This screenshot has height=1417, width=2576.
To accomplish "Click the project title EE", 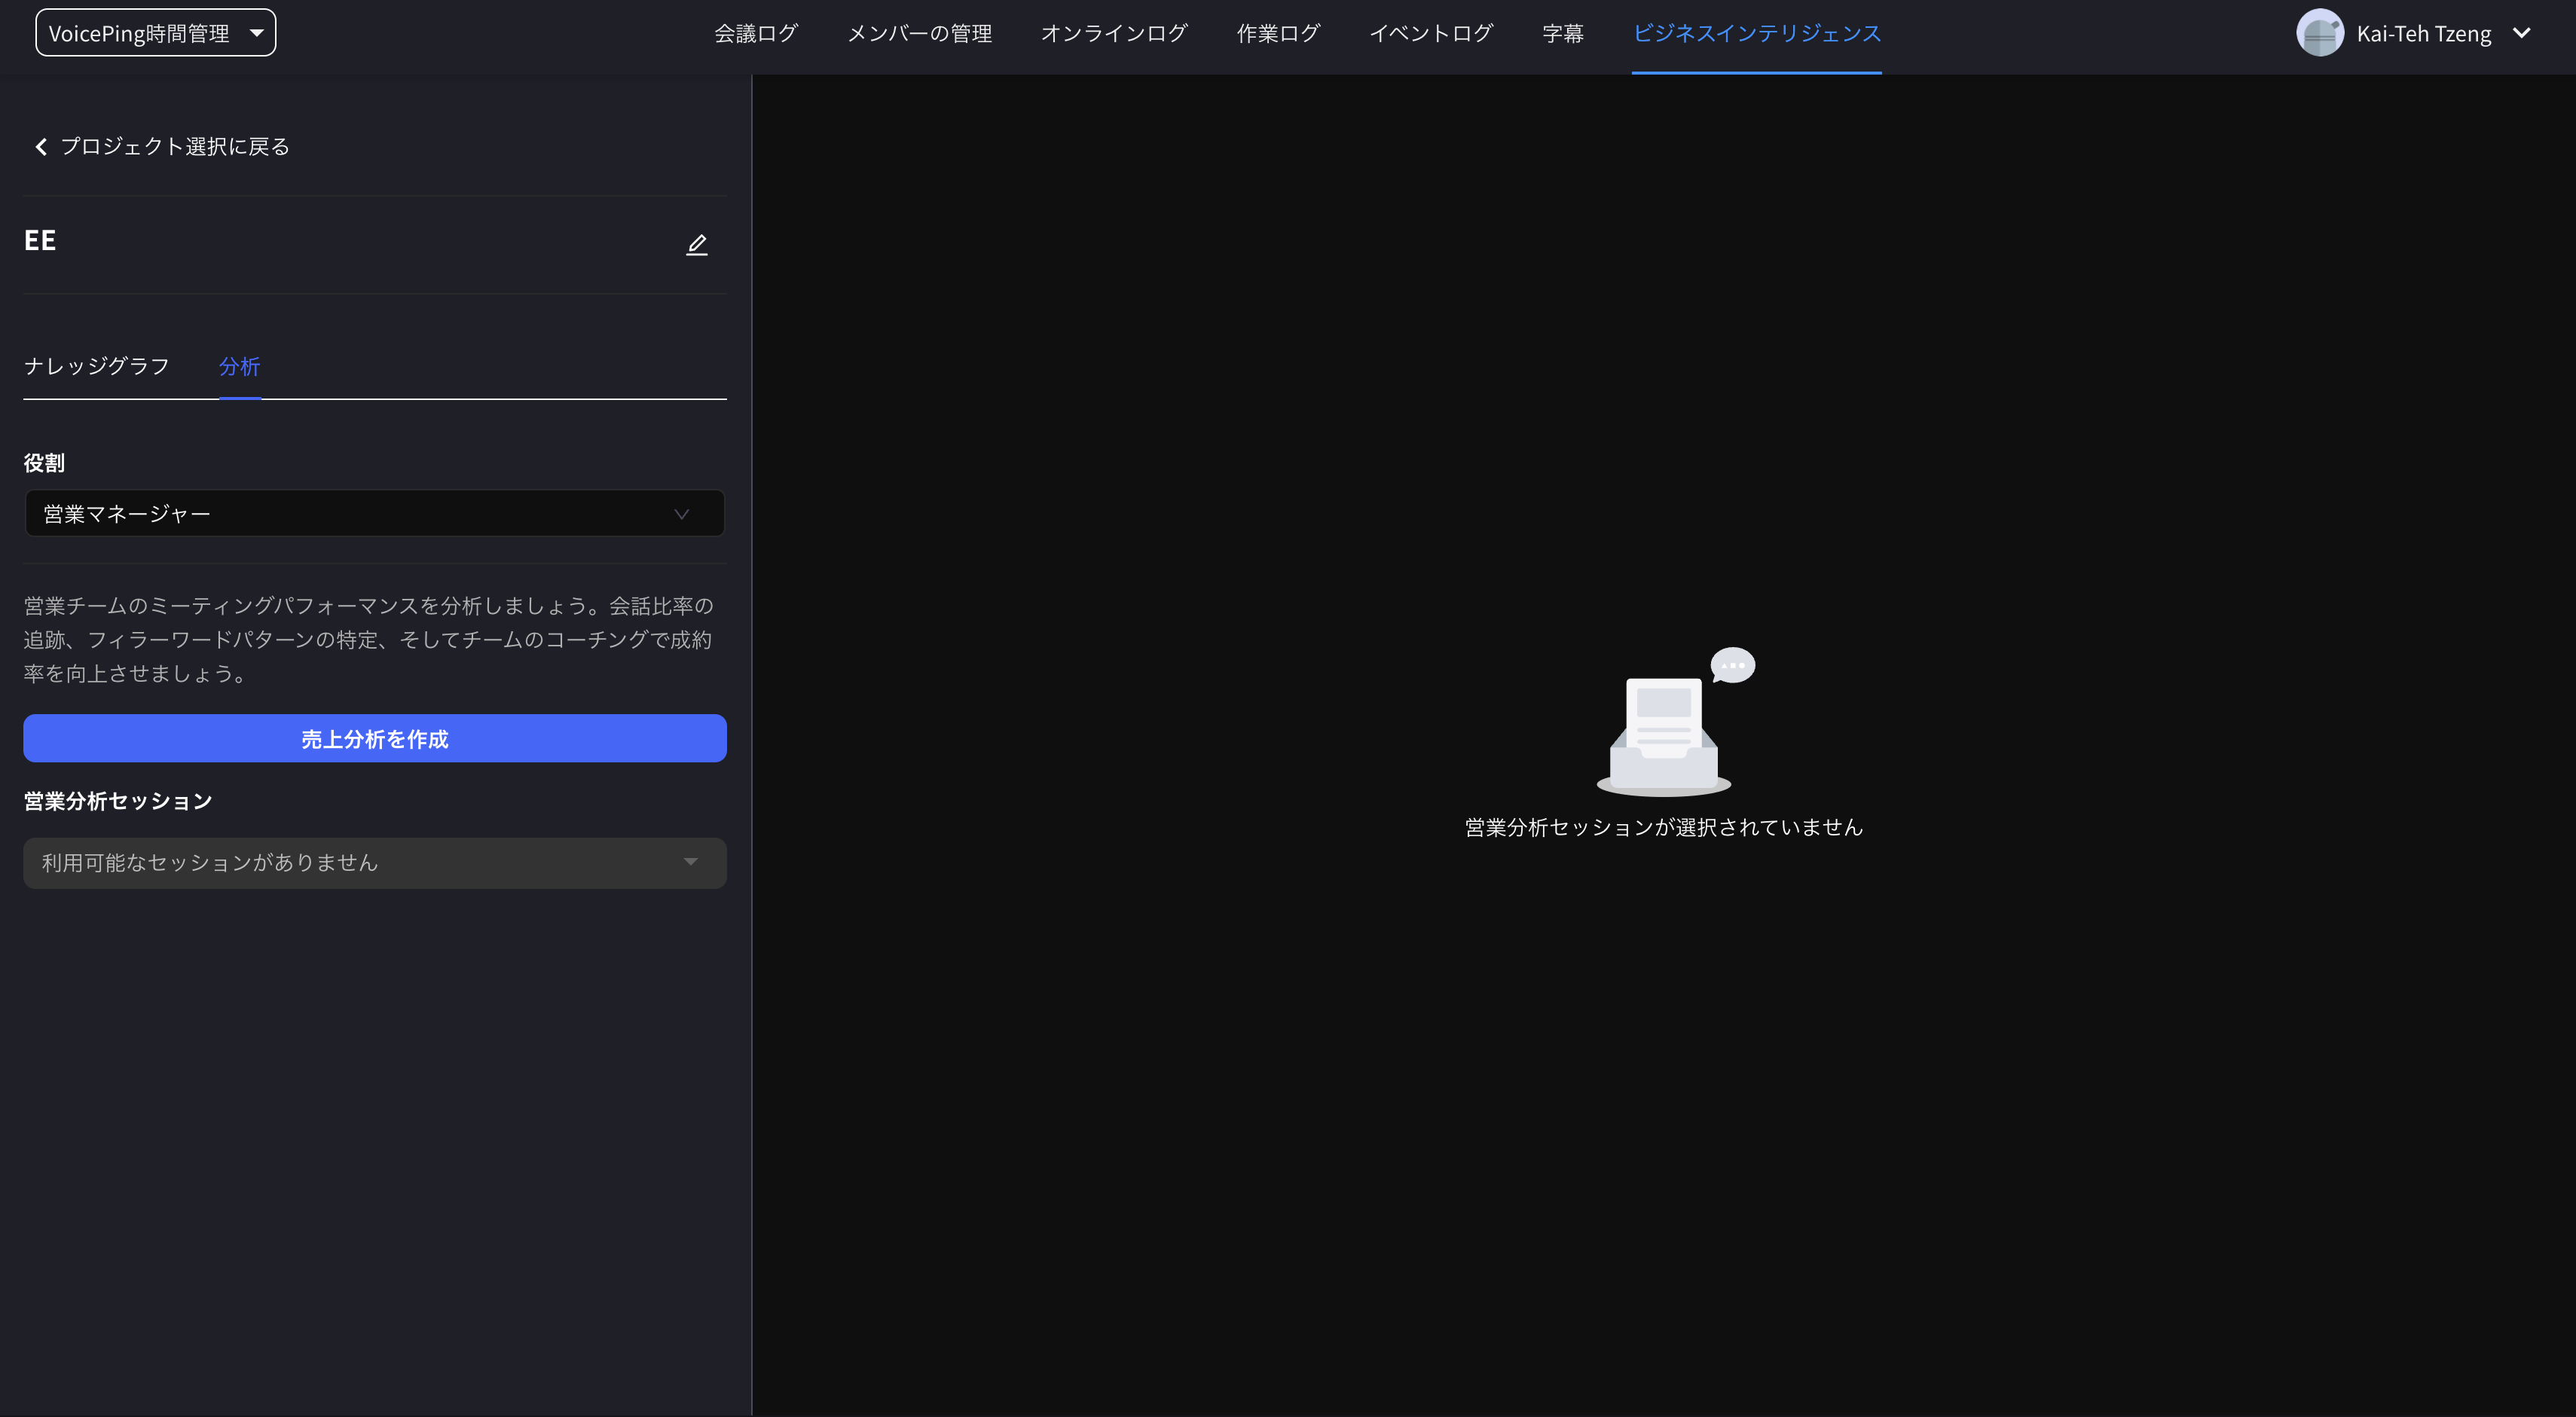I will 40,240.
